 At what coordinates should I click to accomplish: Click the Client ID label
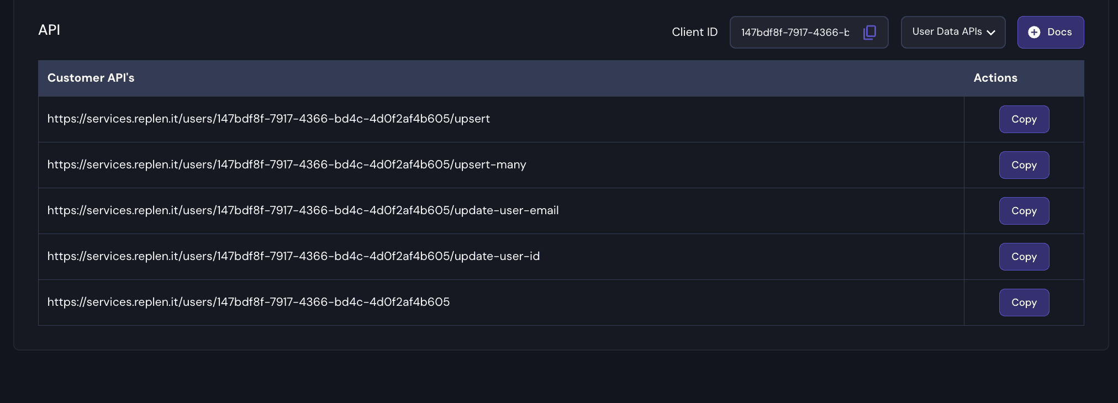click(x=694, y=32)
